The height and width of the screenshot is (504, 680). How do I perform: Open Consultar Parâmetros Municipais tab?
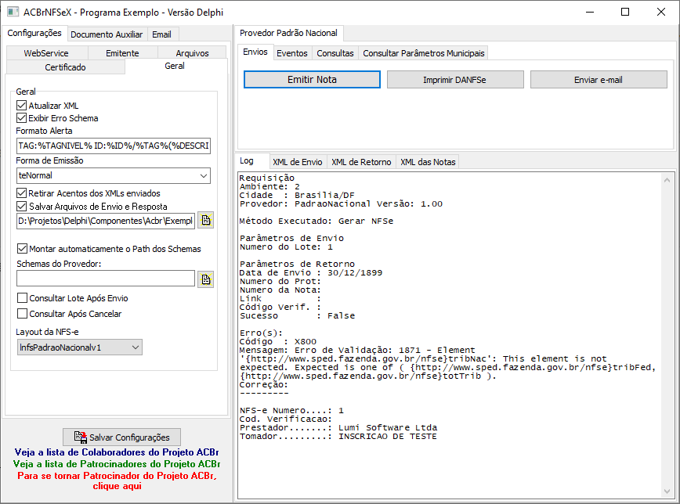click(424, 53)
